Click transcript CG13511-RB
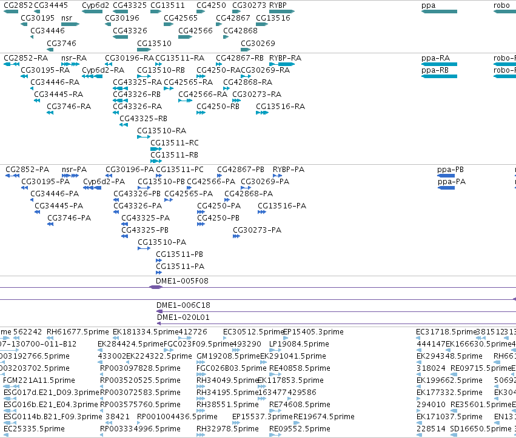Image resolution: width=516 pixels, height=438 pixels. (x=174, y=155)
